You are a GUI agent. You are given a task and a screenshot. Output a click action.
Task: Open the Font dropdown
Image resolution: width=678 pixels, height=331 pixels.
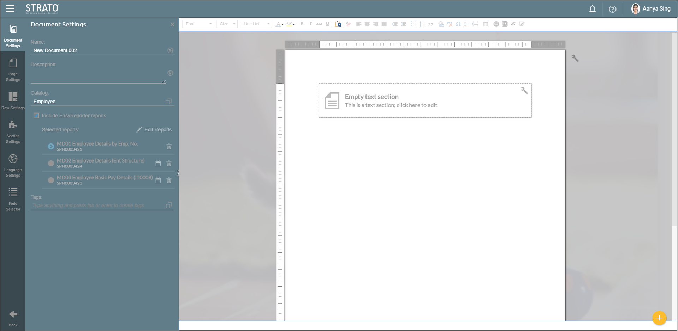tap(198, 24)
